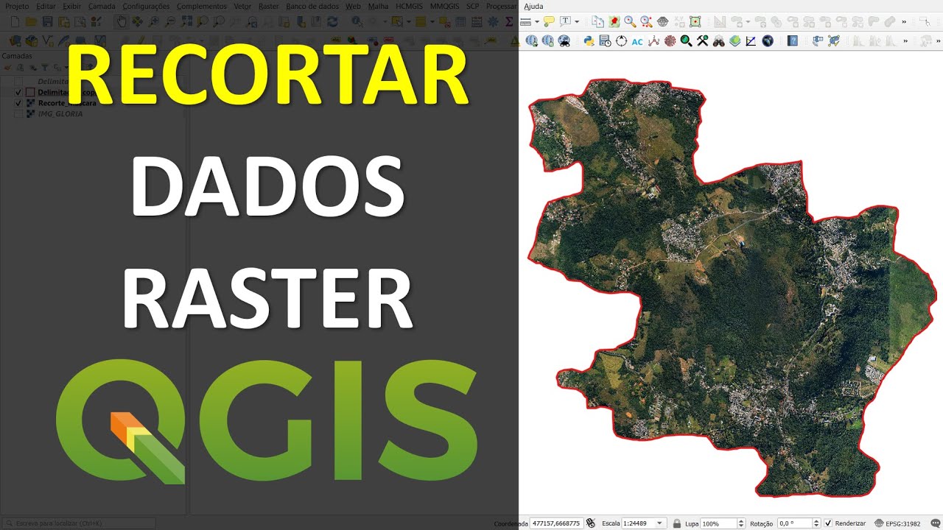Image resolution: width=943 pixels, height=530 pixels.
Task: Open the Ajuda menu
Action: pos(533,6)
